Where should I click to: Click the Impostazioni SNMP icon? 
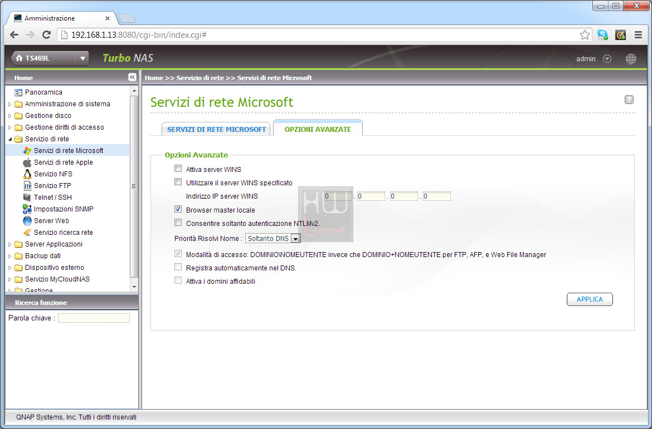pos(27,209)
